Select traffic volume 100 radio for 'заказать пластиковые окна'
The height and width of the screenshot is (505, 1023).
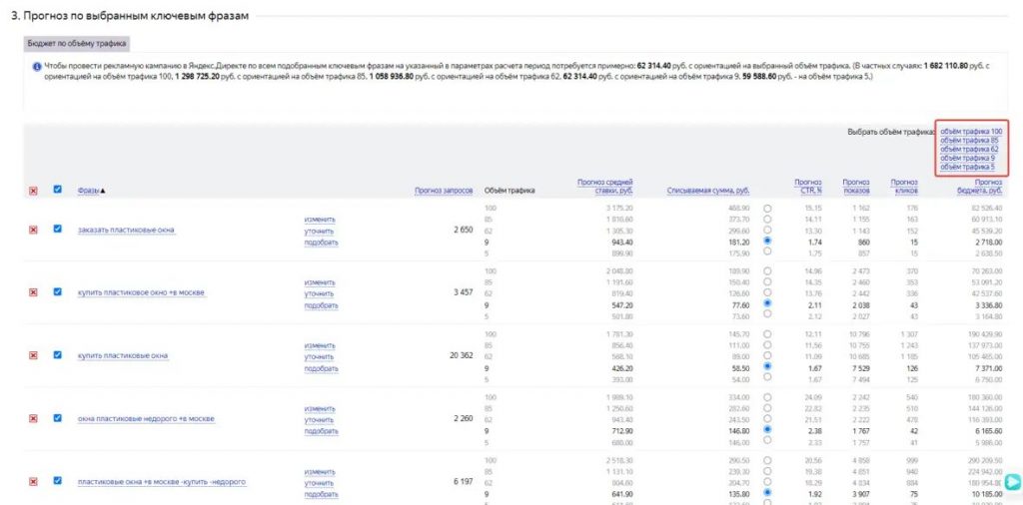(x=767, y=209)
